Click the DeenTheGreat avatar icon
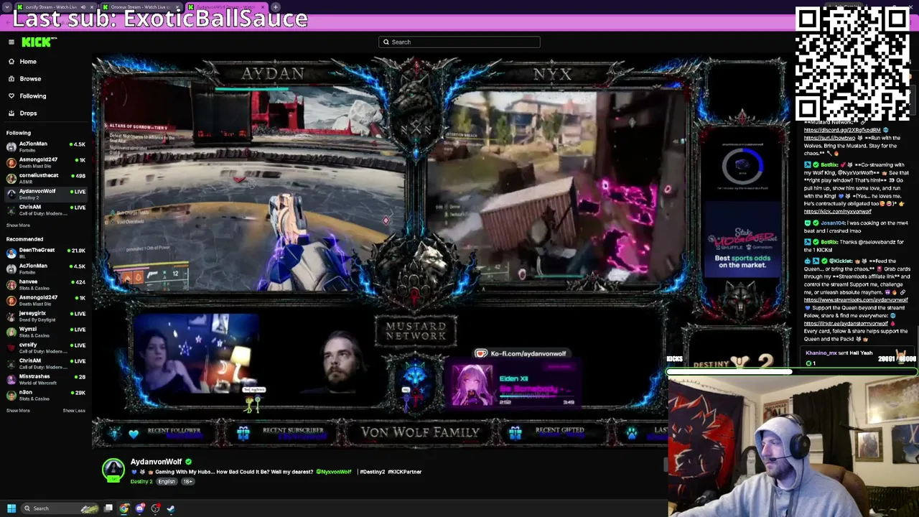The image size is (919, 517). click(11, 253)
